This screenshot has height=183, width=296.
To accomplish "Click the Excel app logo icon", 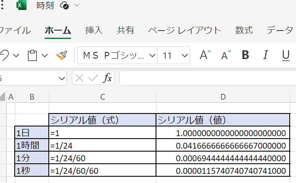I will click(x=21, y=6).
